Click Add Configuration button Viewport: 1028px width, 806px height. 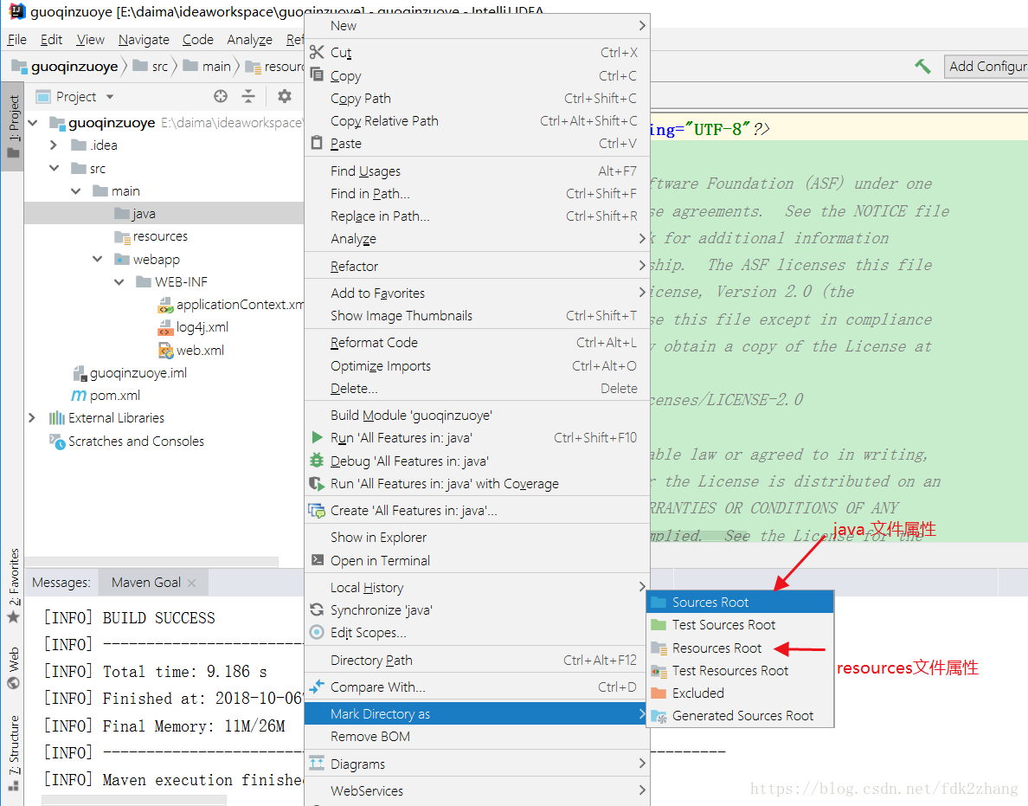click(986, 67)
